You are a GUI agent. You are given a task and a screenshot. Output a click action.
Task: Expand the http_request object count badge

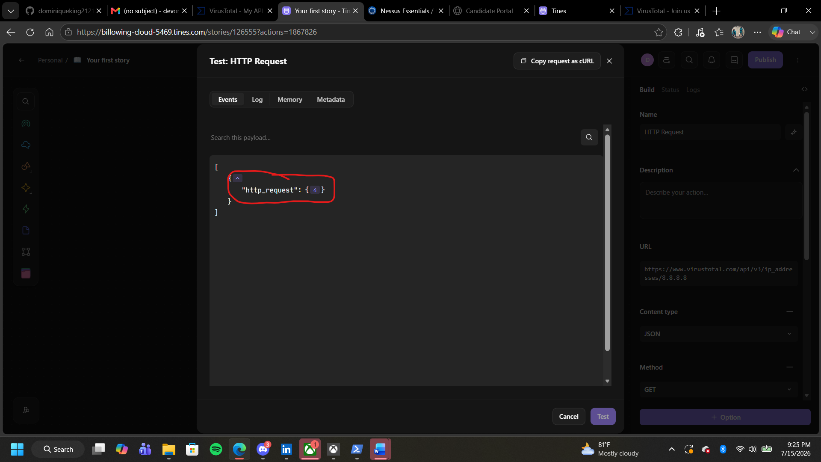point(315,190)
